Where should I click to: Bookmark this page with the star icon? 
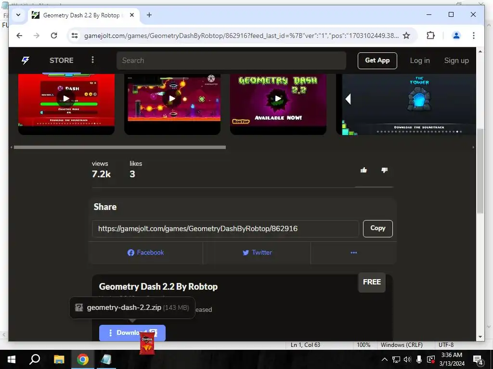pyautogui.click(x=406, y=36)
